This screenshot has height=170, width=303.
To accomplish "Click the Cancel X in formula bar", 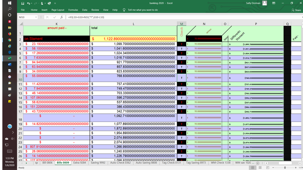I will tap(47, 17).
